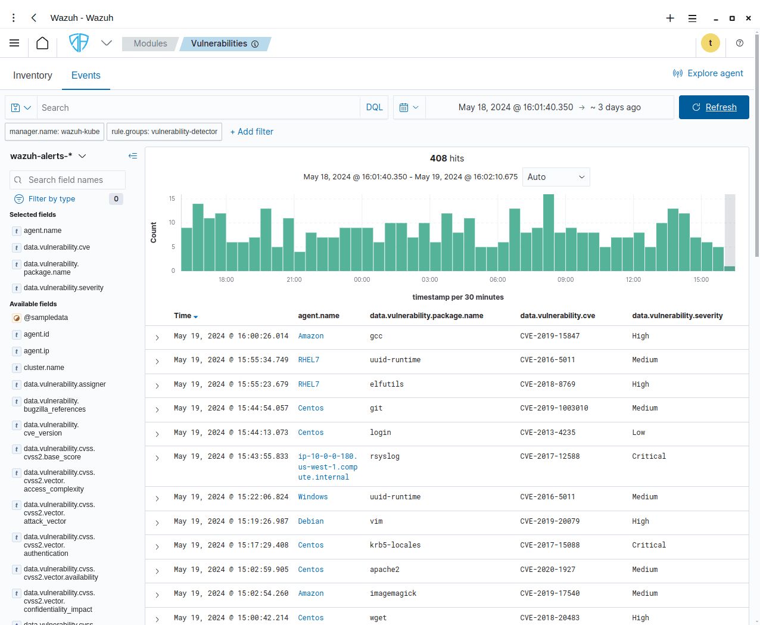Toggle Filter by type options
Image resolution: width=760 pixels, height=625 pixels.
pyautogui.click(x=52, y=199)
